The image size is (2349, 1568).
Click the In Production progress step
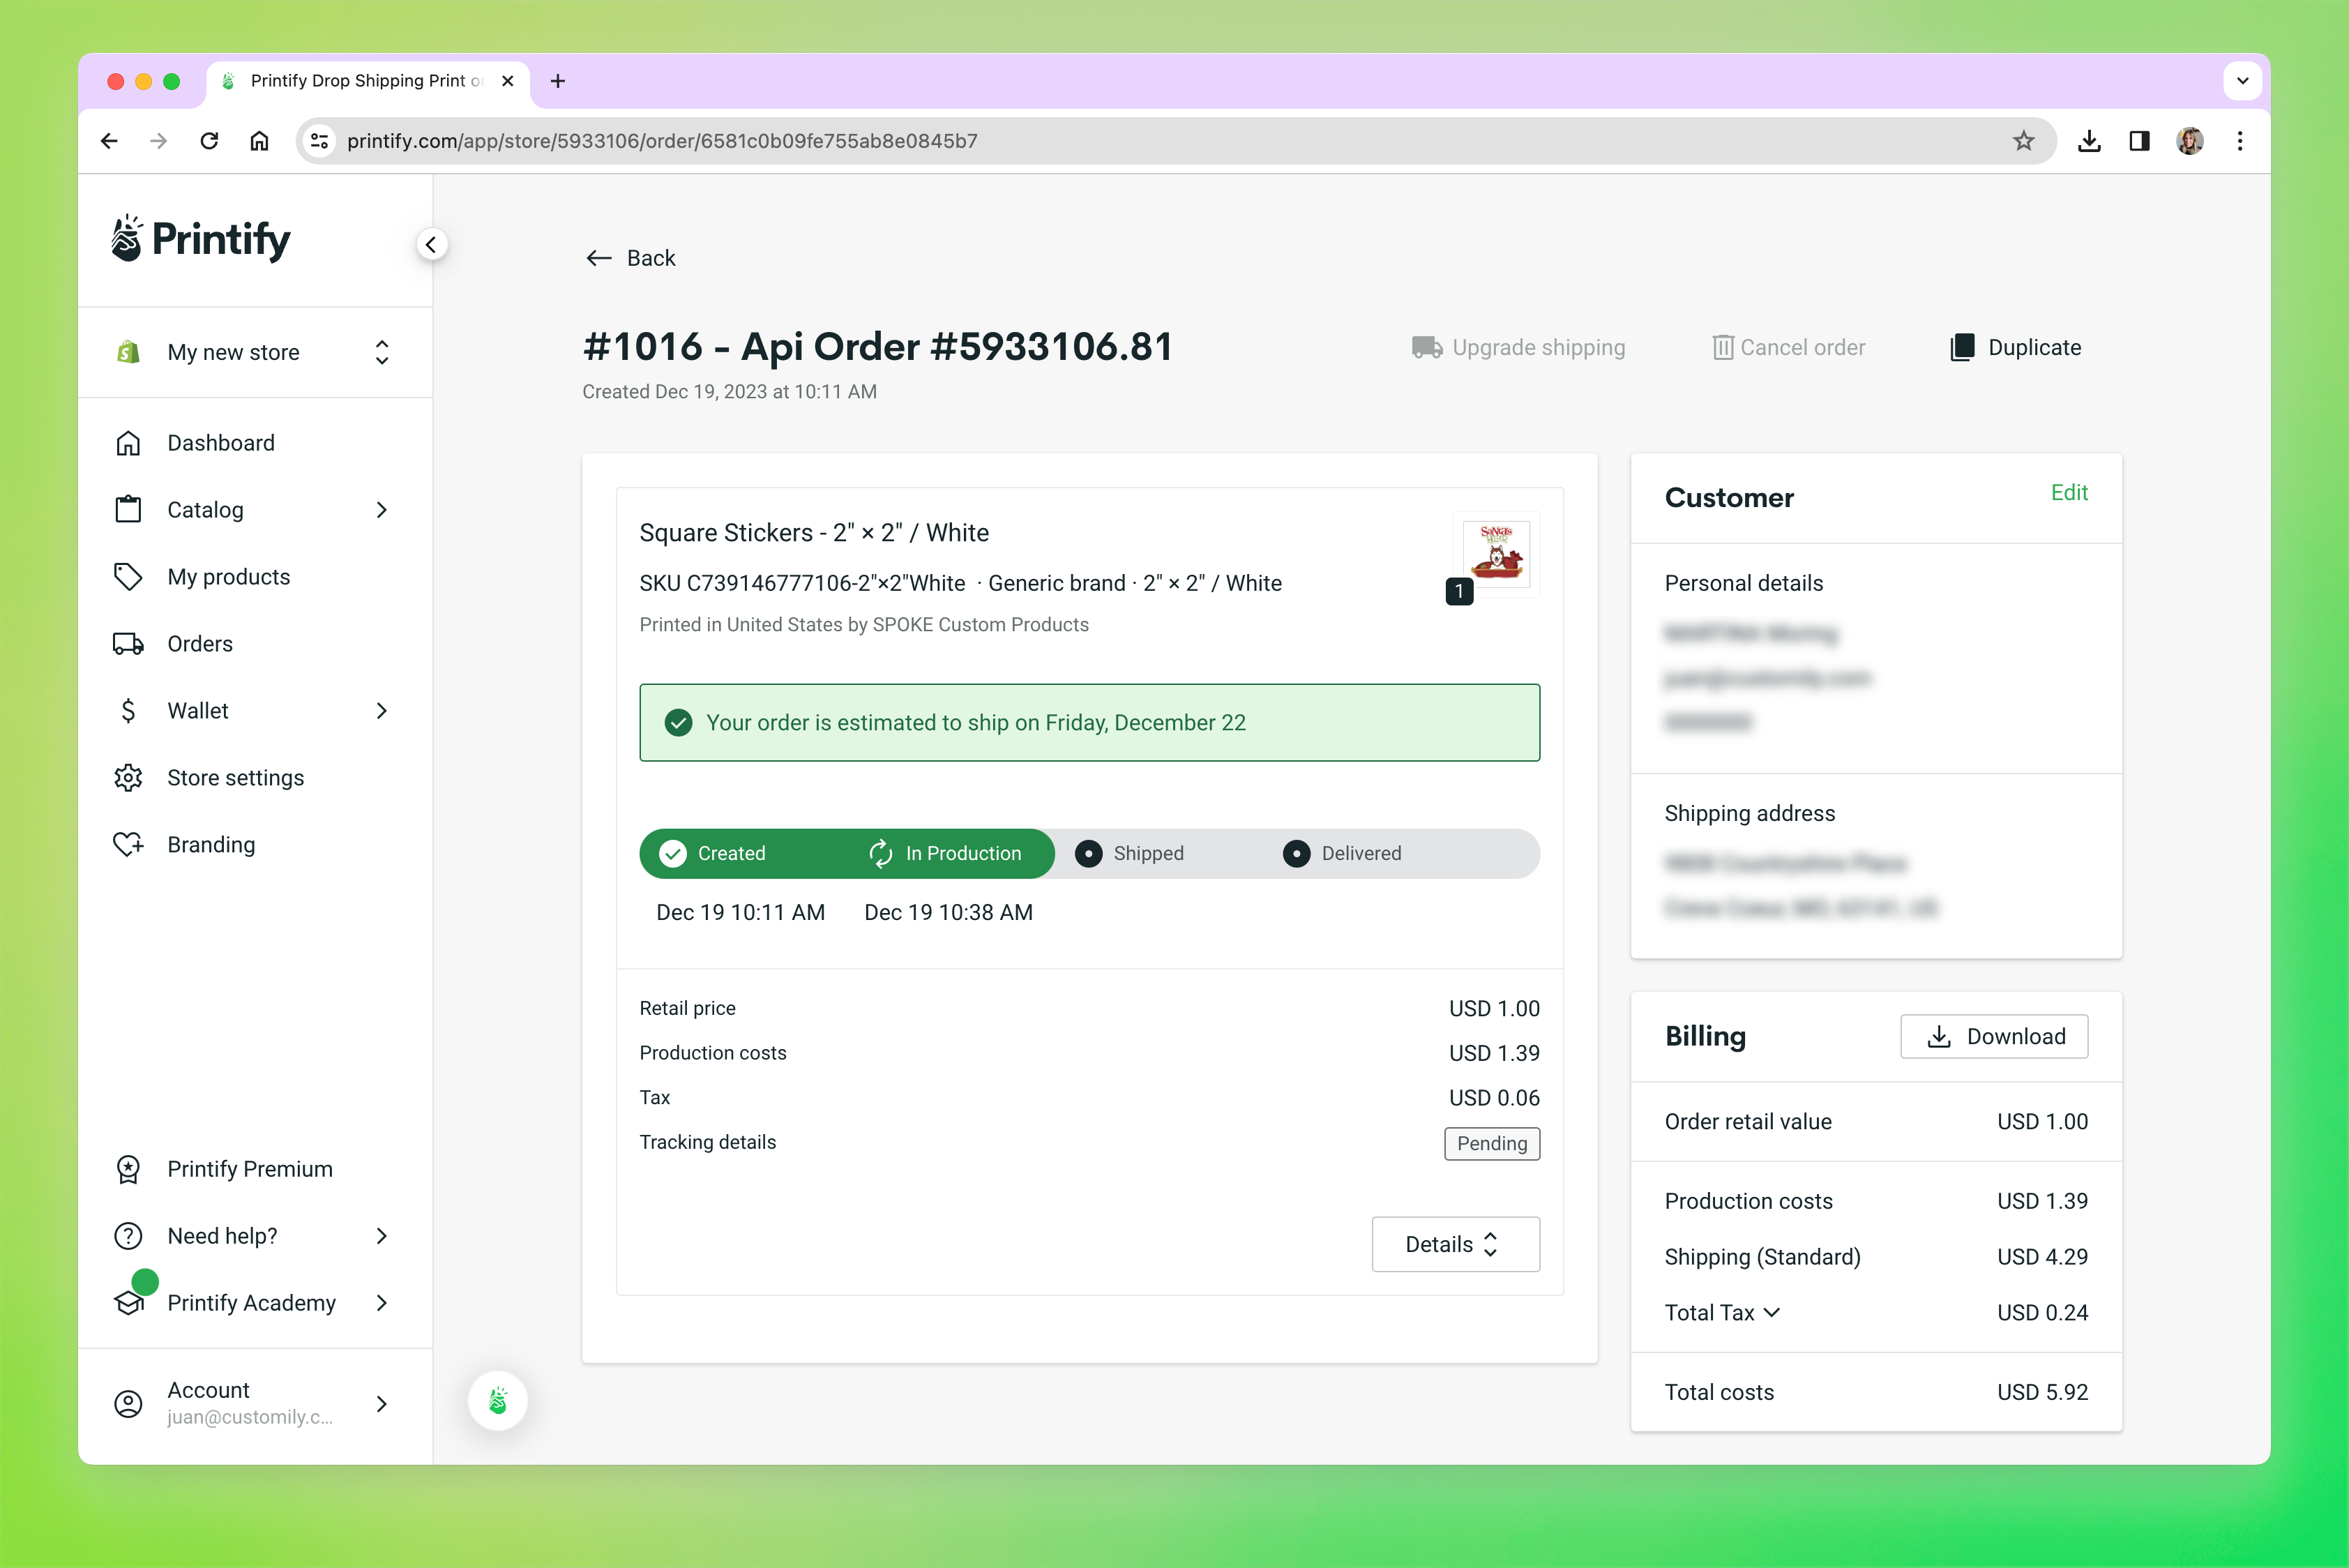pyautogui.click(x=945, y=854)
